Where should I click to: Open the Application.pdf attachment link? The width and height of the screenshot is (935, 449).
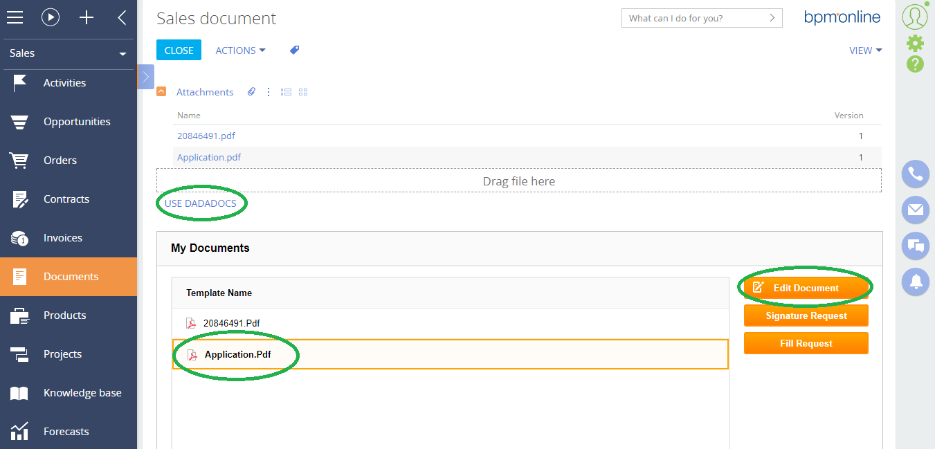(x=209, y=157)
